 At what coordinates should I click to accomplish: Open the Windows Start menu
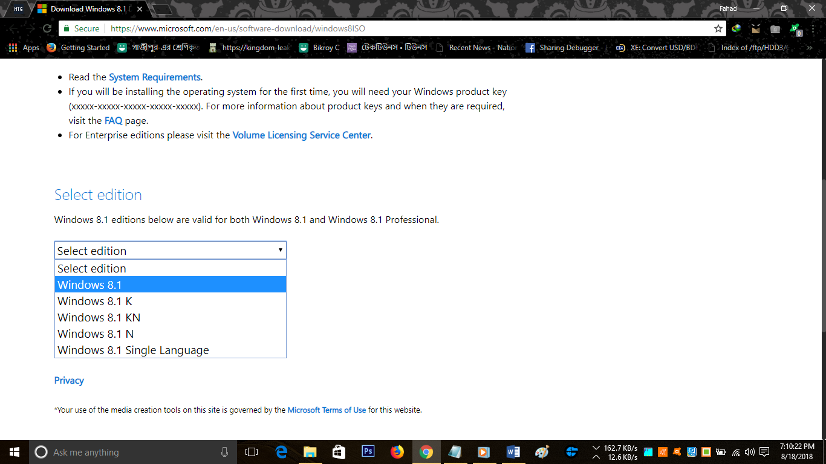15,452
